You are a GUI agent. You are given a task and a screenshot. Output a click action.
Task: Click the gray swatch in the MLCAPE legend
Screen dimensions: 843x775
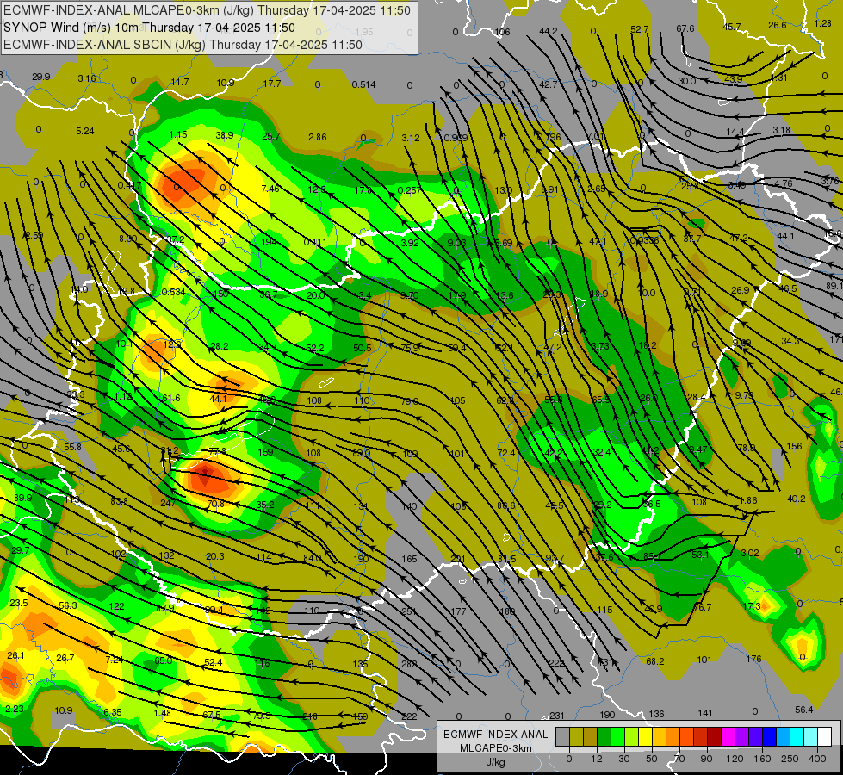[x=562, y=737]
